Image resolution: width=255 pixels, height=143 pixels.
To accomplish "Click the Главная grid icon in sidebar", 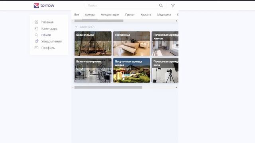I will click(x=36, y=22).
